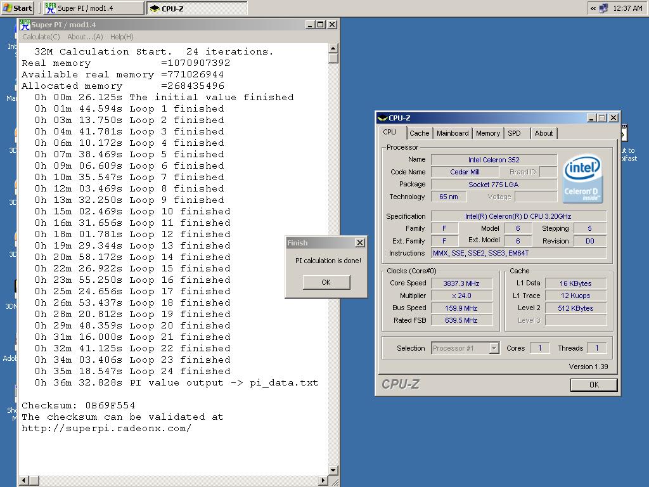Click OK in the Finish dialog

[326, 282]
